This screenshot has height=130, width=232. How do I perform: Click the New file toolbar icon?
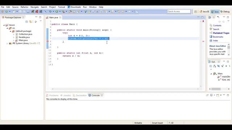click(x=14, y=12)
